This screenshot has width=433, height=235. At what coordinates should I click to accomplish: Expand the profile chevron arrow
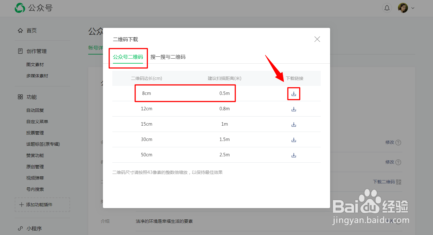pyautogui.click(x=413, y=8)
